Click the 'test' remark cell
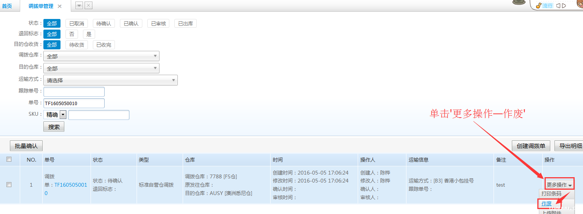 [501, 185]
